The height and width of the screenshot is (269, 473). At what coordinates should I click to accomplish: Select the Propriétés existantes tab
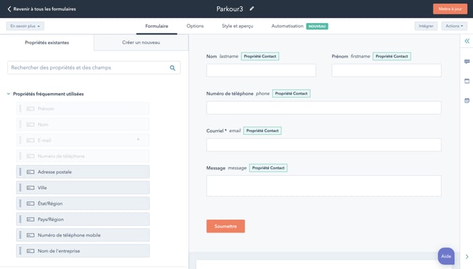47,42
